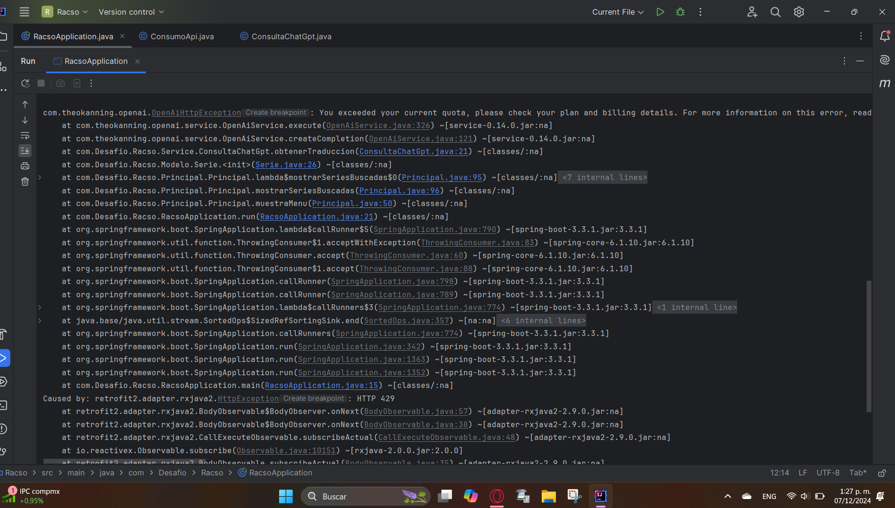Open more options in the Run toolbar
Image resolution: width=895 pixels, height=508 pixels.
pos(91,83)
